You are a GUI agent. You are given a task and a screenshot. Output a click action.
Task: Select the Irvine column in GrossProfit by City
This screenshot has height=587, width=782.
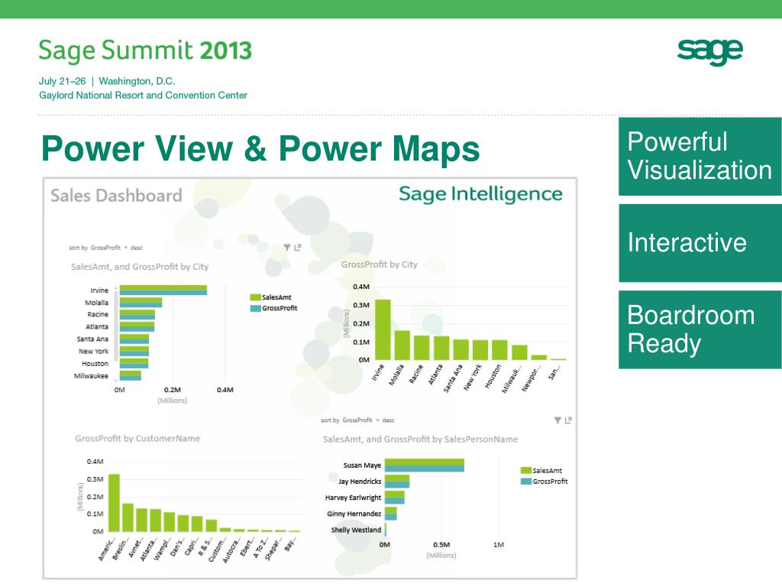coord(383,329)
